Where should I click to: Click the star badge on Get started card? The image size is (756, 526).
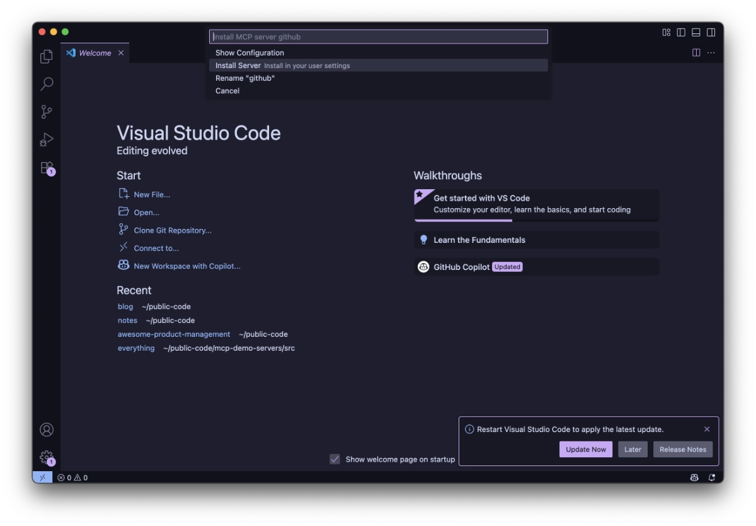tap(421, 195)
